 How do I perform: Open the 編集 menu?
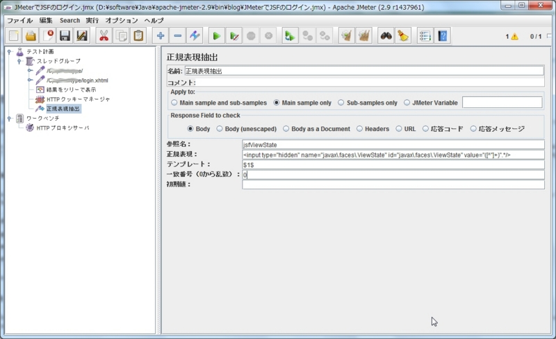pos(46,21)
